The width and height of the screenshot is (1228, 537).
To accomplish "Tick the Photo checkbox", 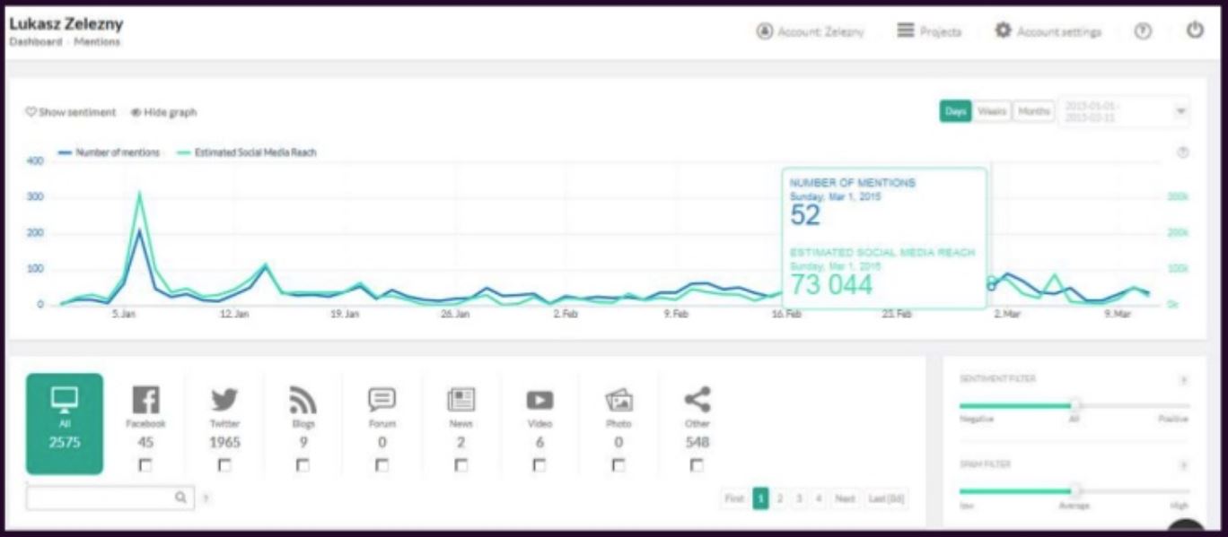I will coord(618,465).
